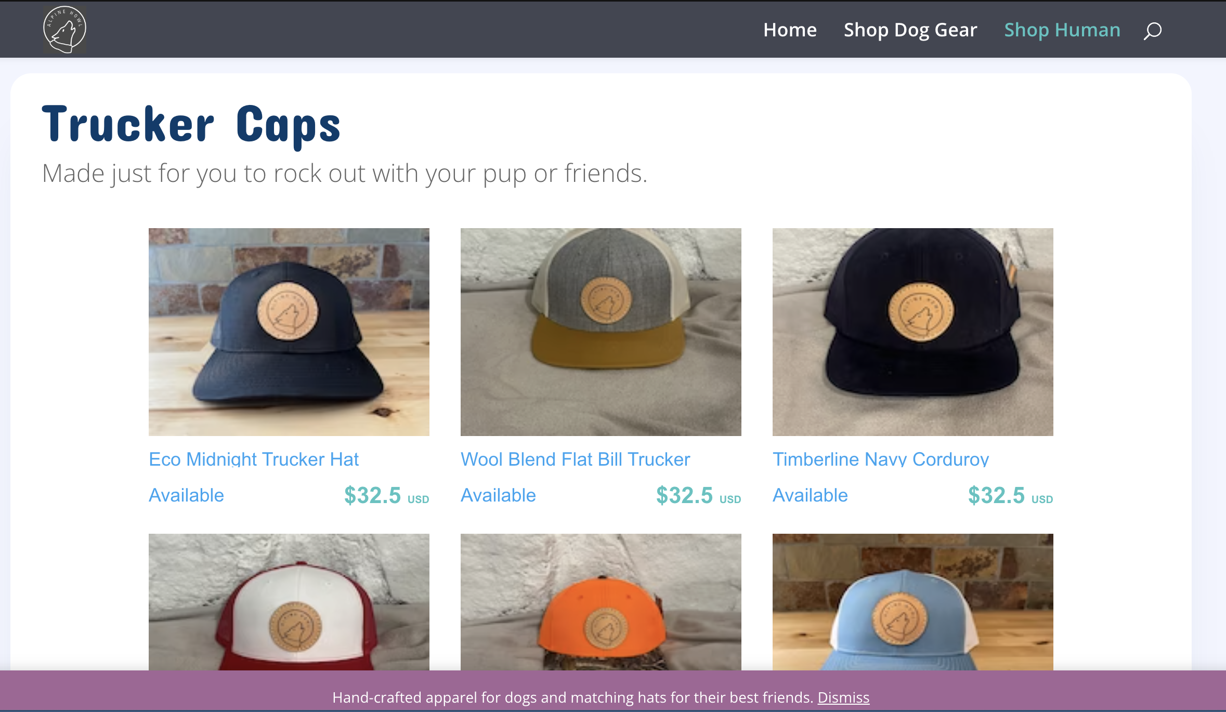Open the Eco Midnight Trucker Hat link
Image resolution: width=1226 pixels, height=712 pixels.
tap(254, 459)
